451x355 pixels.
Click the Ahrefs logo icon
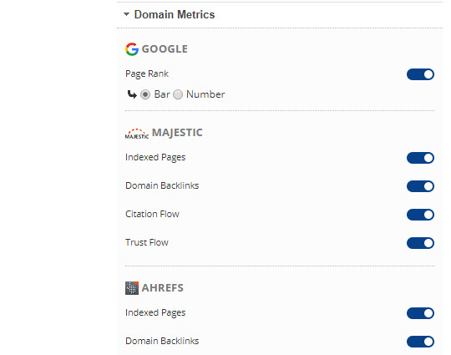tap(132, 288)
